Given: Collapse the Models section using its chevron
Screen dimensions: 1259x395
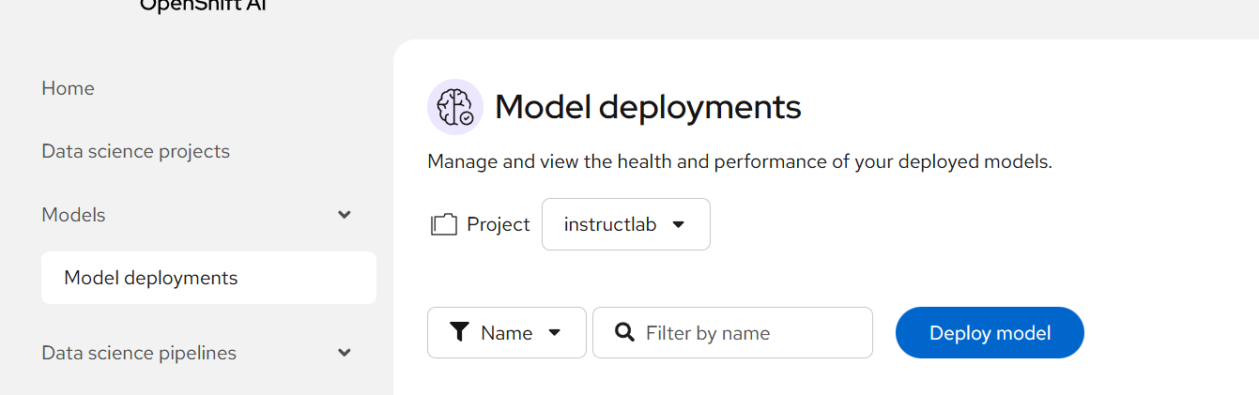Looking at the screenshot, I should point(345,215).
